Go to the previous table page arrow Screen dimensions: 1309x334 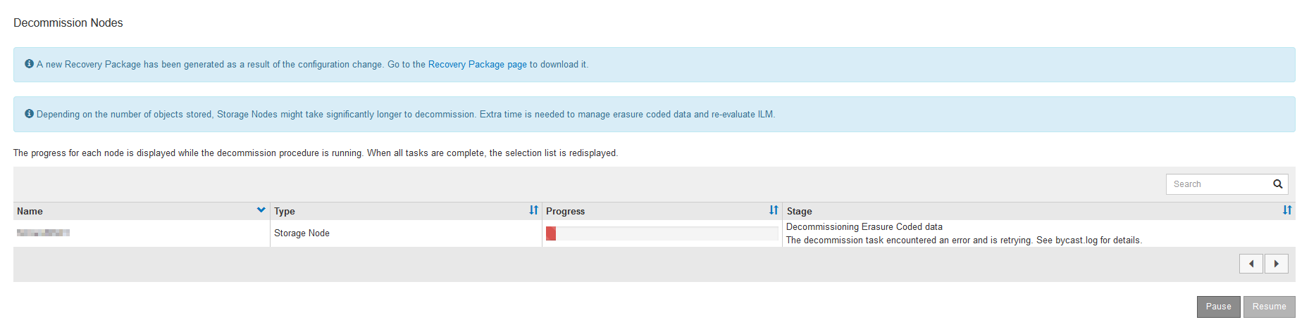tap(1251, 264)
